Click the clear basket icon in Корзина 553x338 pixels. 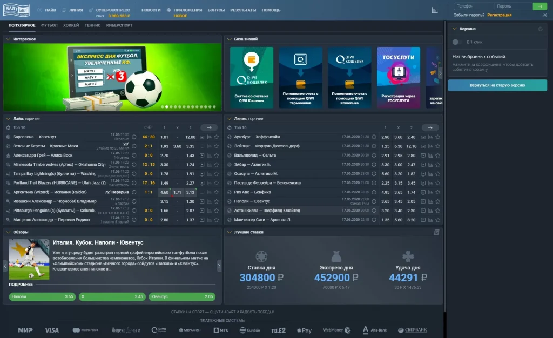540,29
